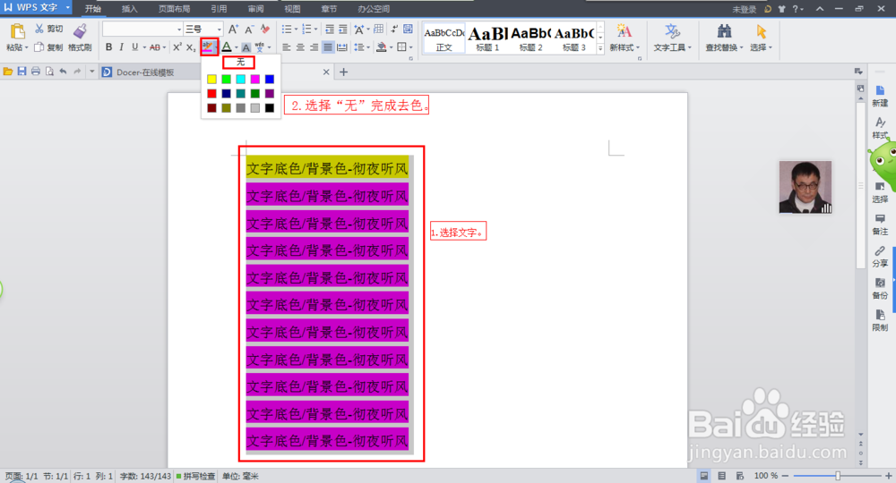Toggle Underline formatting
This screenshot has width=896, height=483.
pyautogui.click(x=135, y=47)
